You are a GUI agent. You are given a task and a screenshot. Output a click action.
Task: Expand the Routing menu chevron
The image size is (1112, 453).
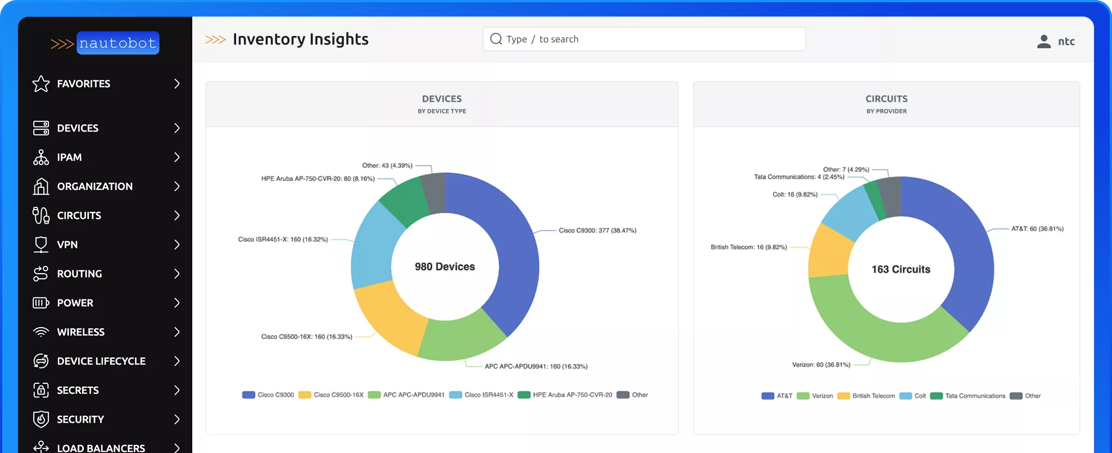(177, 274)
